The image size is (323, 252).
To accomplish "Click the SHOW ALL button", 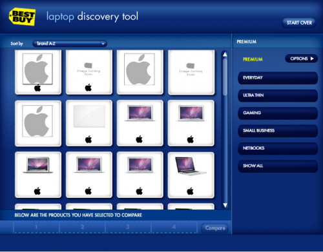I will pos(278,166).
